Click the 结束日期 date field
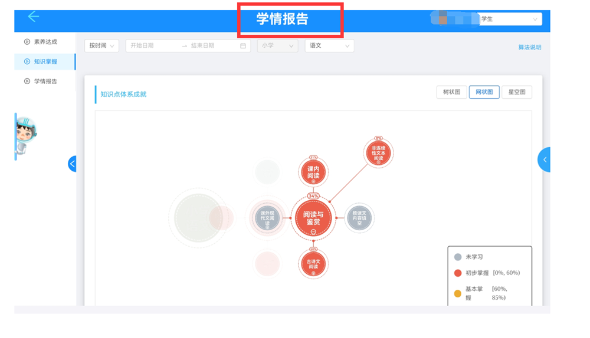The image size is (590, 338). pos(202,45)
